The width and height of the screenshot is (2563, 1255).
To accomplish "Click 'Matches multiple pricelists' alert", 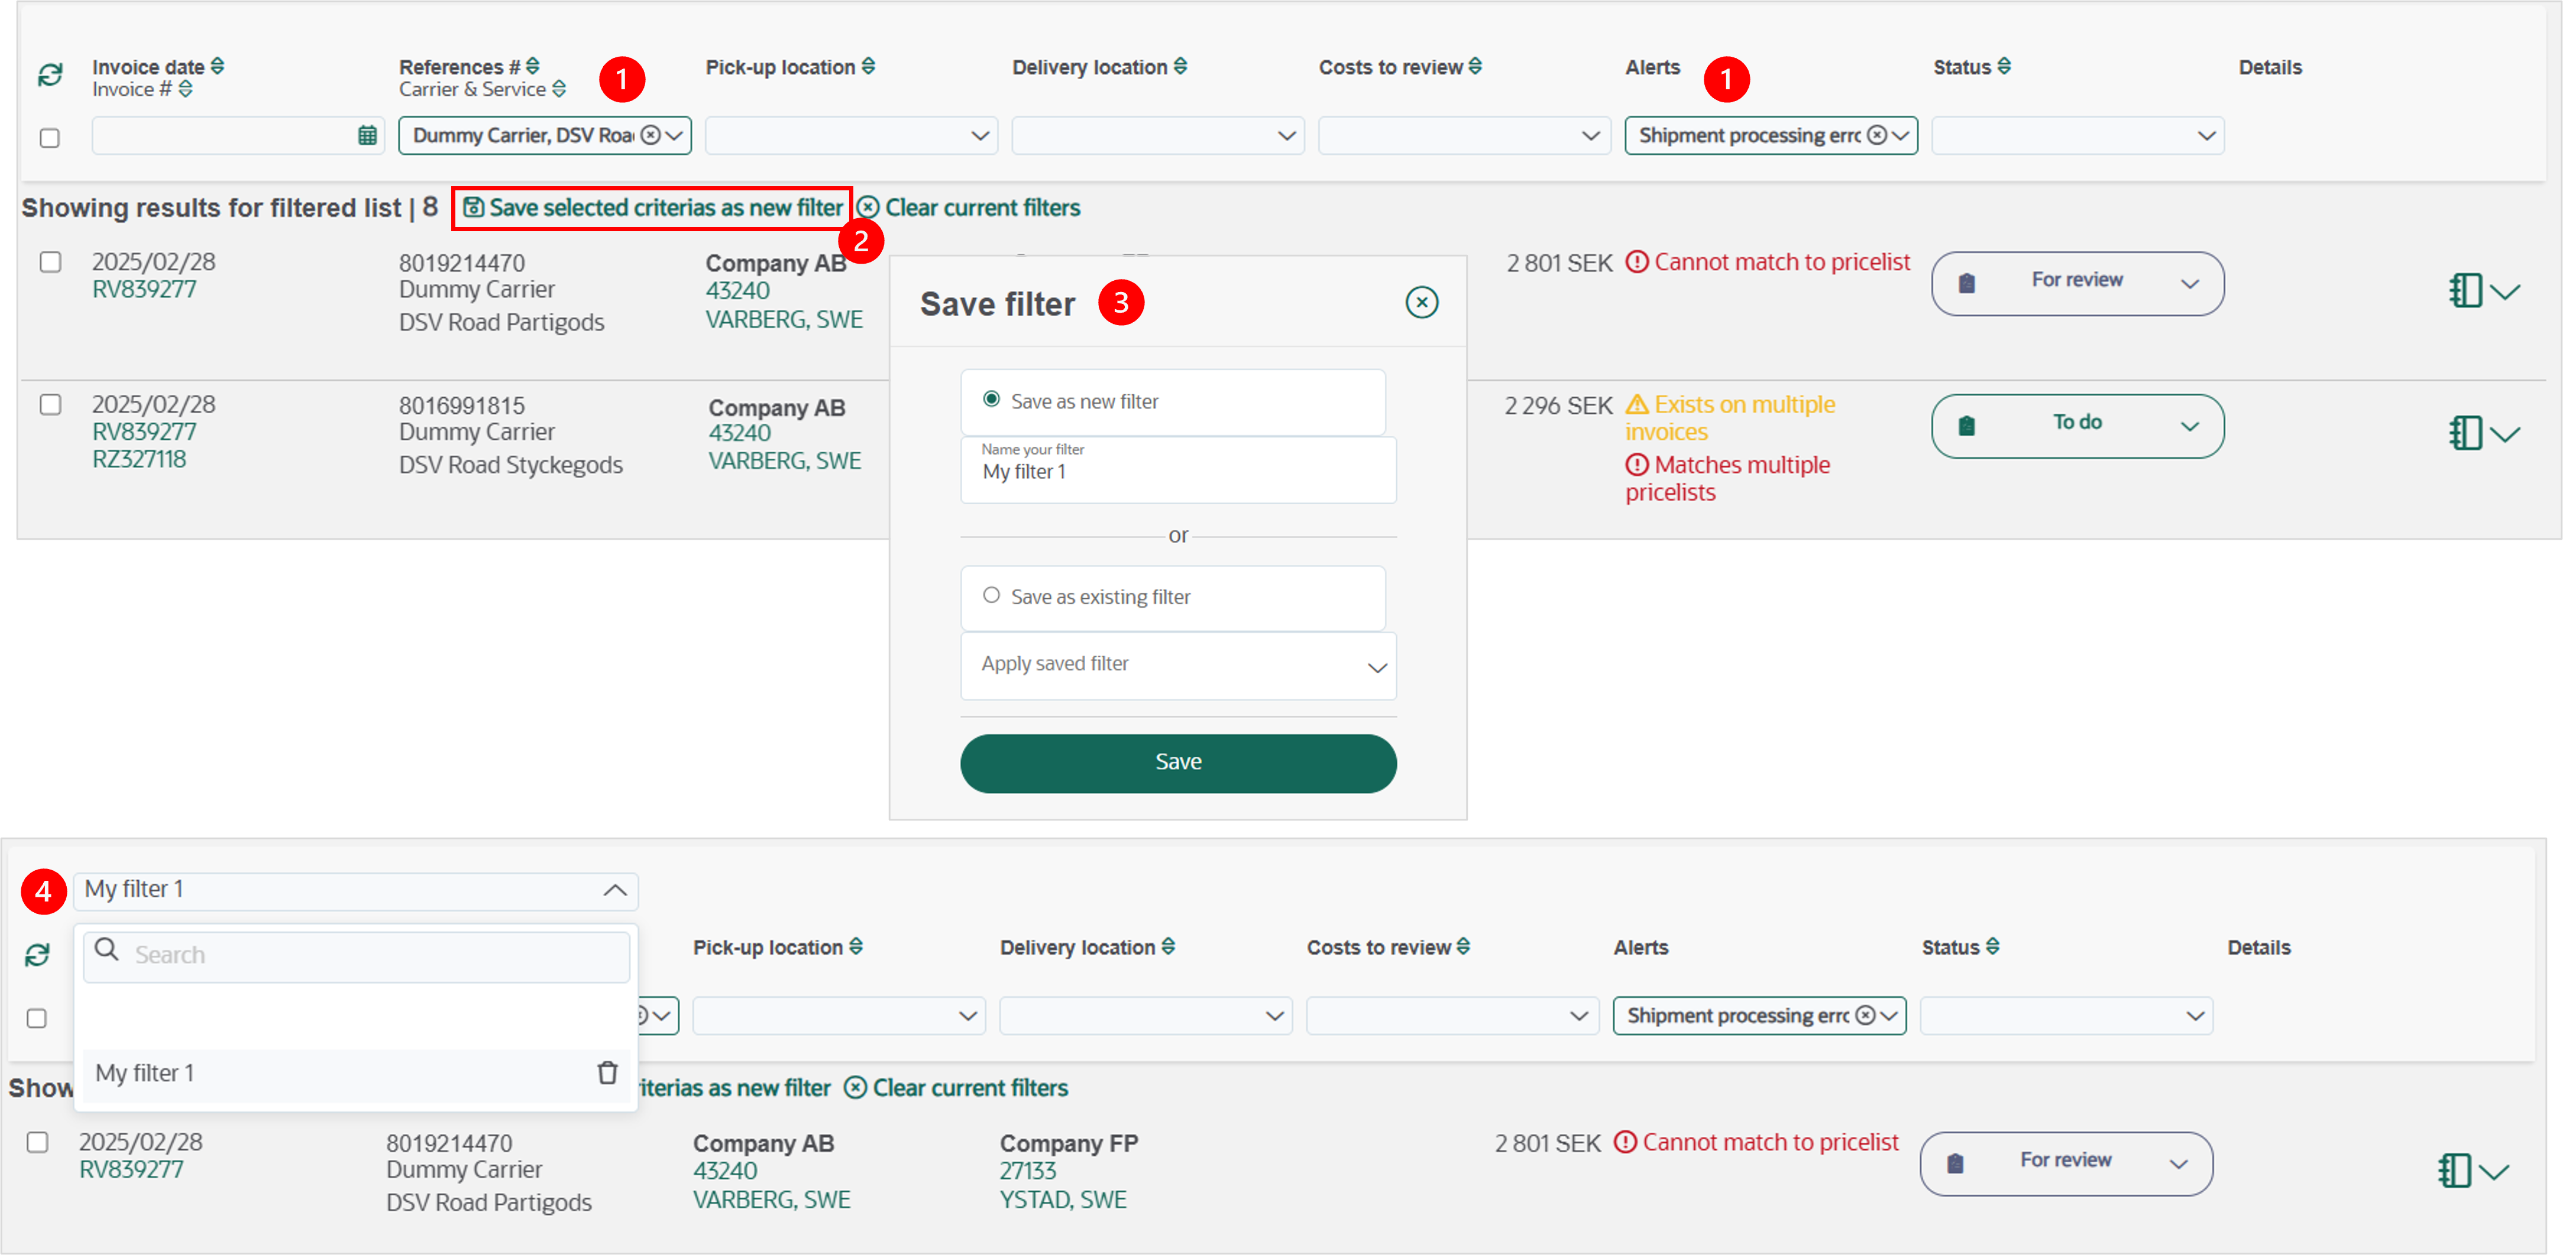I will (1728, 478).
